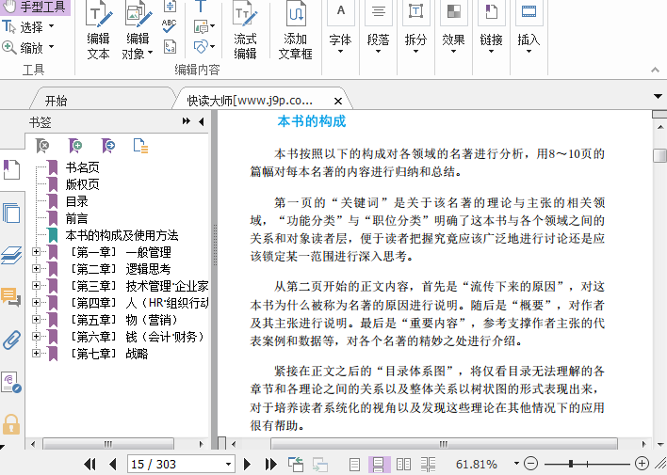Click the document vertical scrollbar thumb

pos(659,155)
